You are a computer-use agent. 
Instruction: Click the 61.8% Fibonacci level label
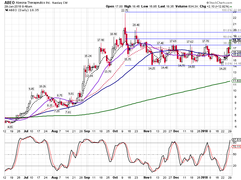click(232, 30)
